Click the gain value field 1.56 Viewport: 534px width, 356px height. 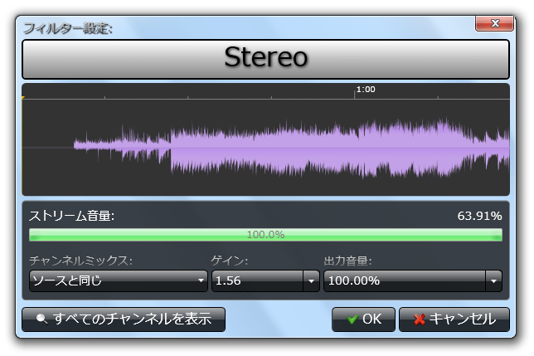point(257,280)
